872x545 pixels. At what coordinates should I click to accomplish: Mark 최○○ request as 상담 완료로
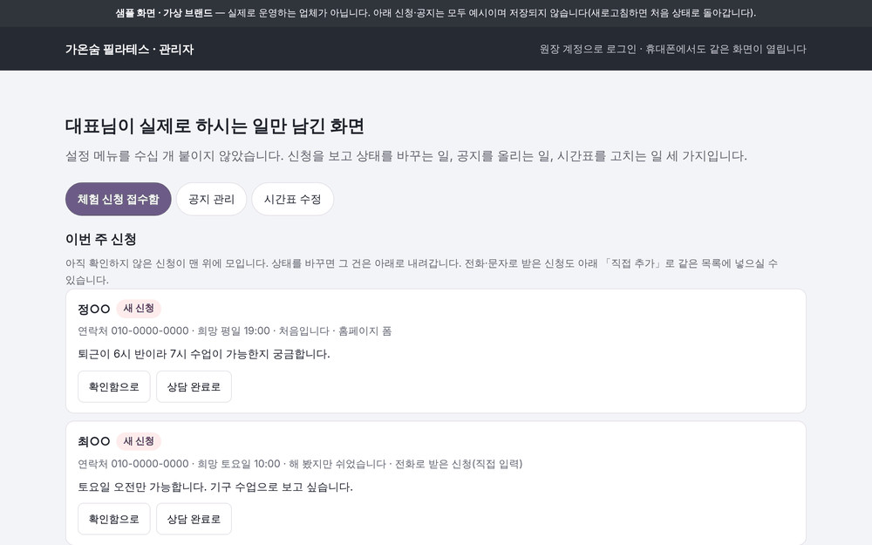coord(194,519)
